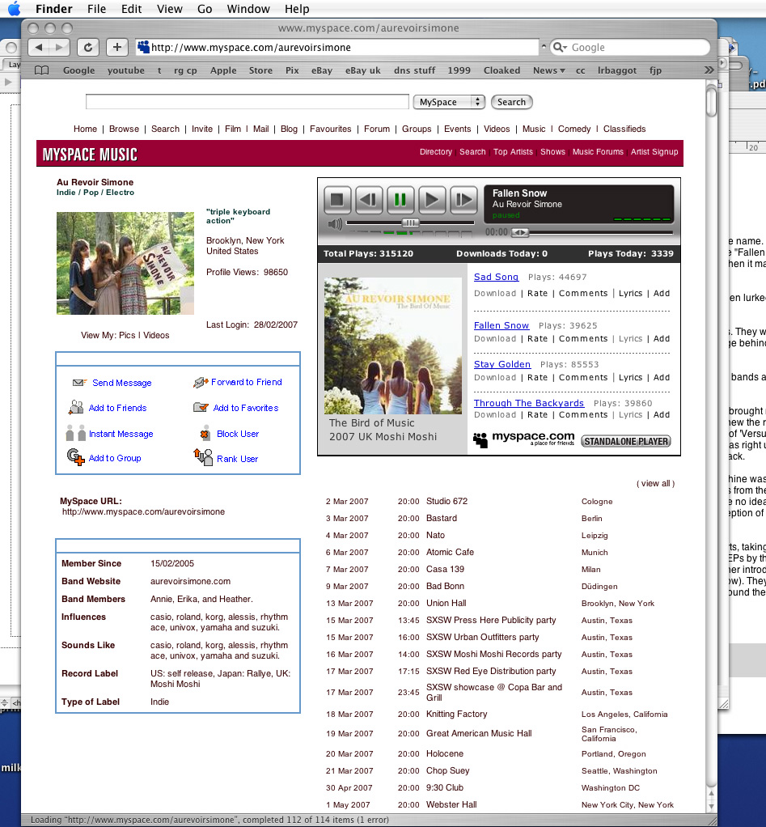The width and height of the screenshot is (766, 827).
Task: Click the MySpace favicon in address bar
Action: (143, 48)
